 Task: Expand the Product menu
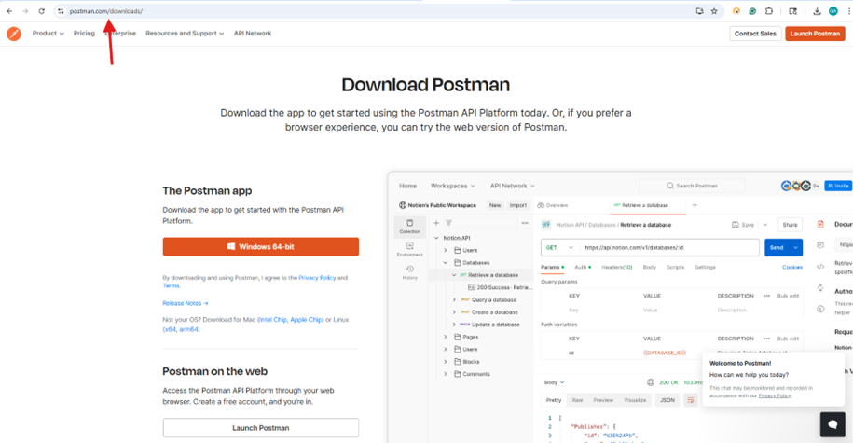click(48, 34)
